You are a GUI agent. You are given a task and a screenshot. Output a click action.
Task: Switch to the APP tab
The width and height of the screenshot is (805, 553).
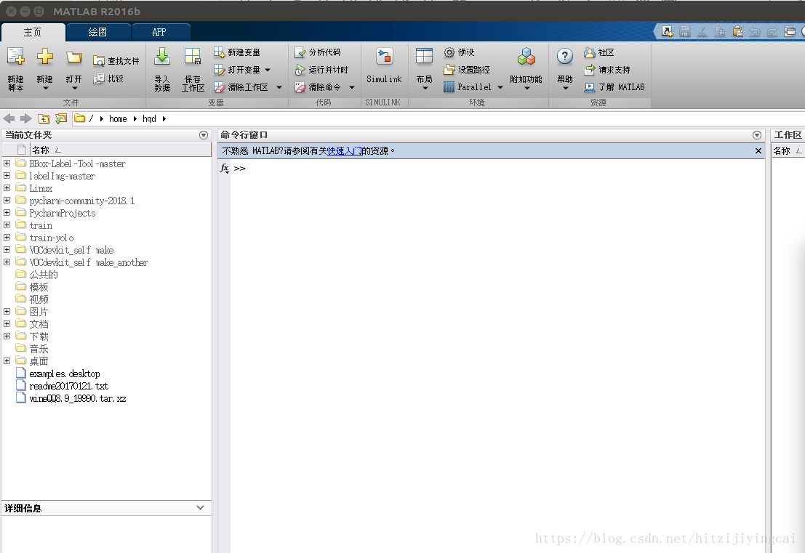point(160,32)
